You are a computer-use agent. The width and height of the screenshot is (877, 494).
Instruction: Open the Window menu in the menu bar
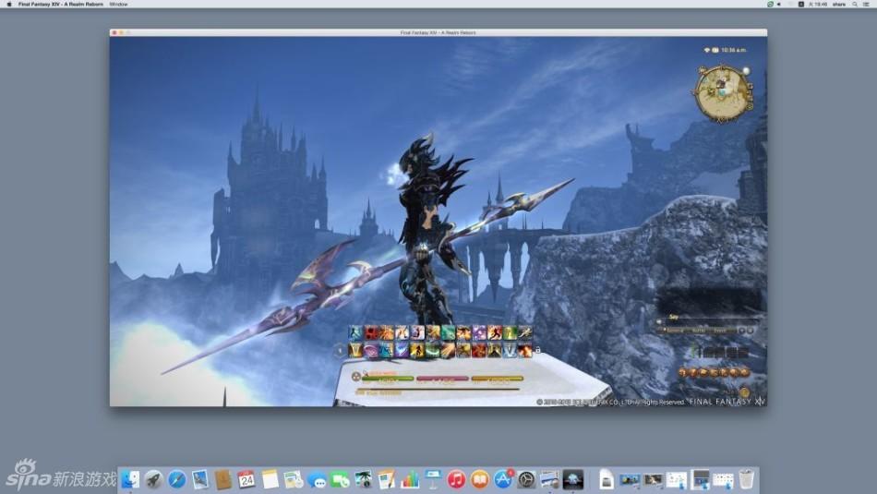[118, 4]
